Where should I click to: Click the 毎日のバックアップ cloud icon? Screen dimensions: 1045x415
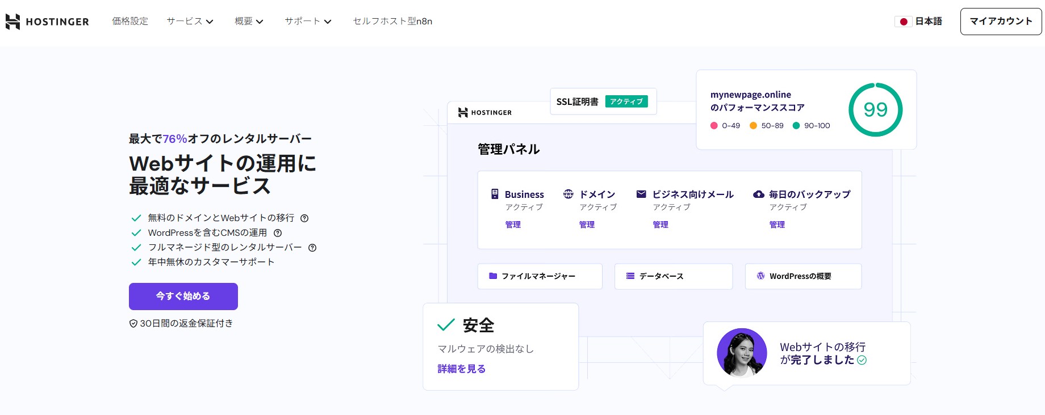759,194
